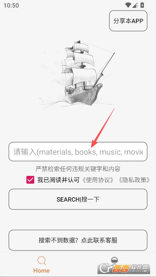Open the 《使用协议》 link

click(x=98, y=180)
